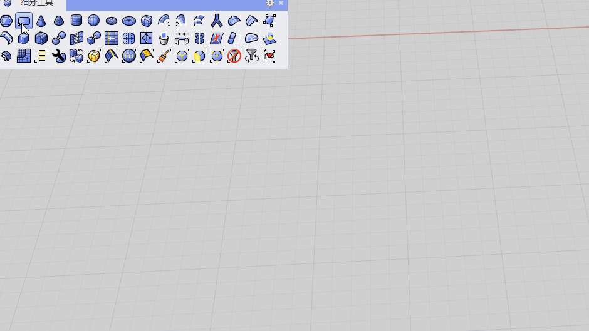Select the bridge tool with two spheres
Screen dimensions: 589x331
(59, 38)
